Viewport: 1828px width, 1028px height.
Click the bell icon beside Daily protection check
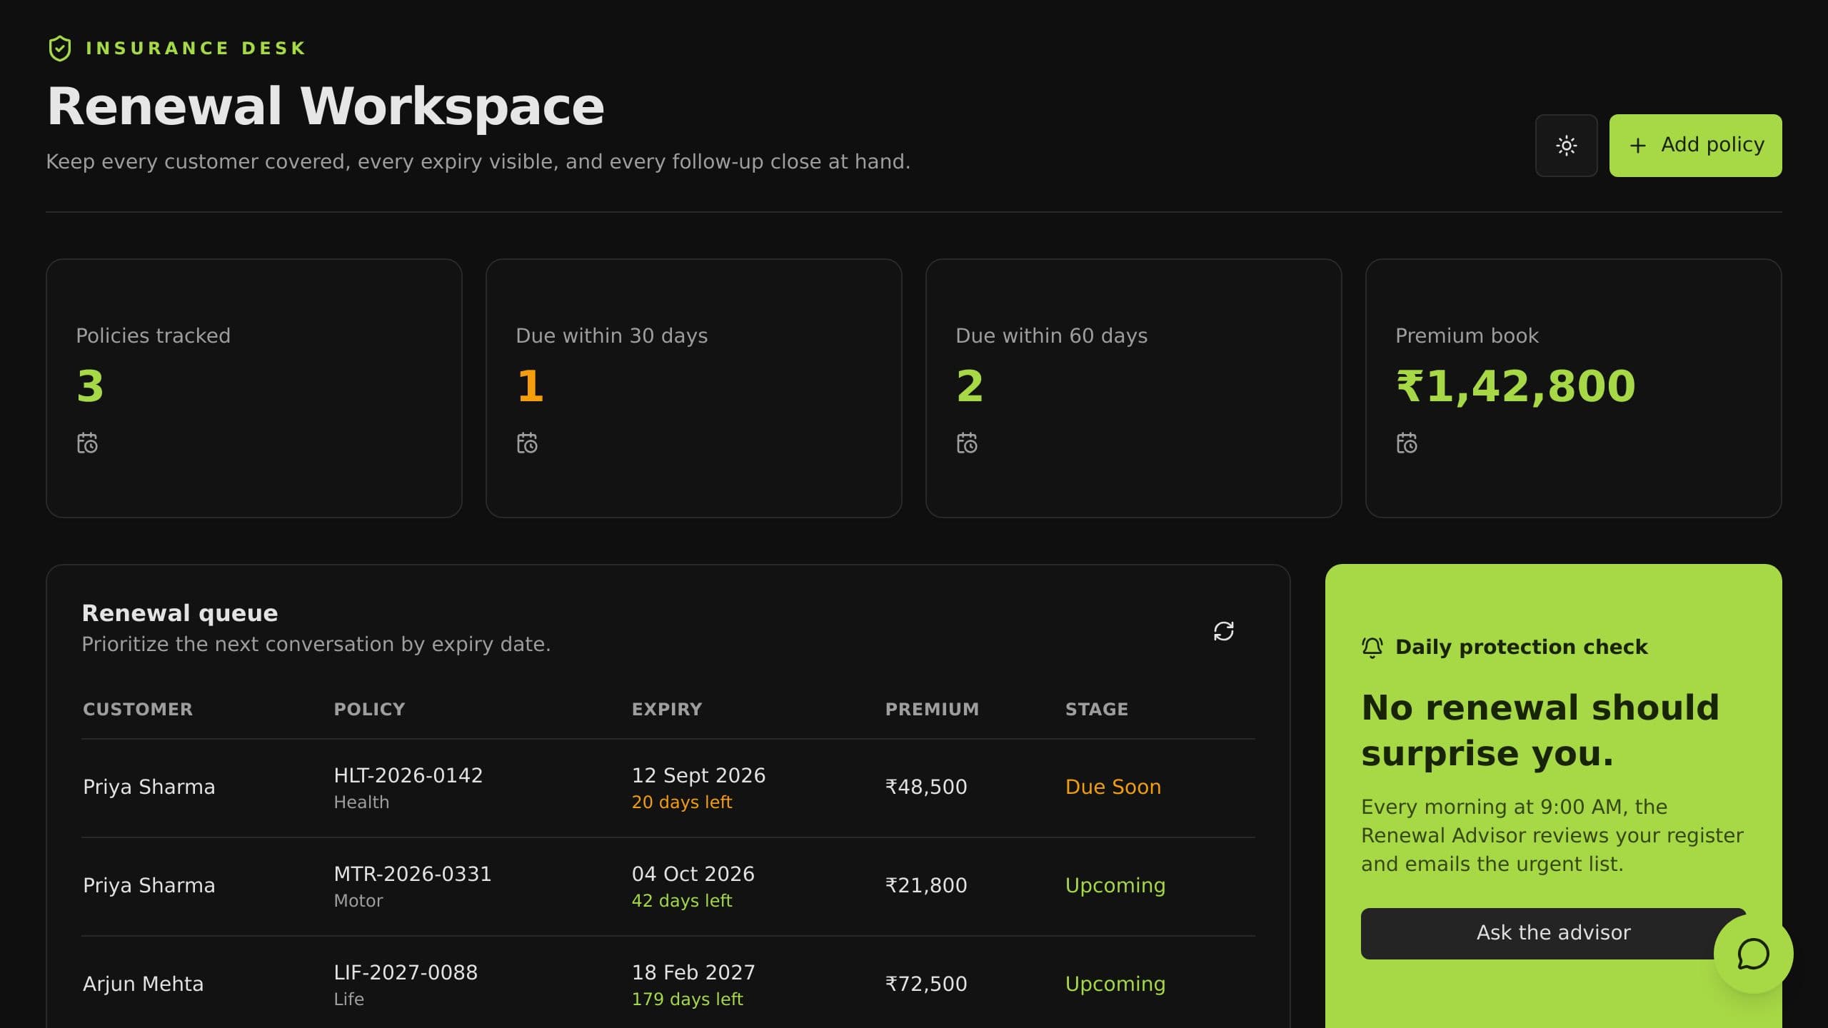[x=1372, y=647]
